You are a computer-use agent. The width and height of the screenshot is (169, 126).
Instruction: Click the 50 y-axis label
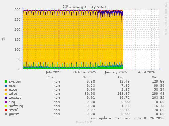tap(18, 59)
